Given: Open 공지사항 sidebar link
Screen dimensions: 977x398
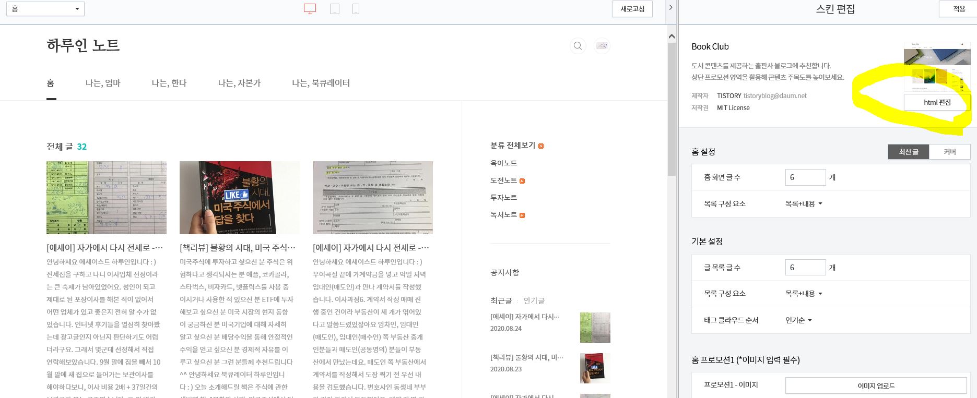Looking at the screenshot, I should pos(504,273).
